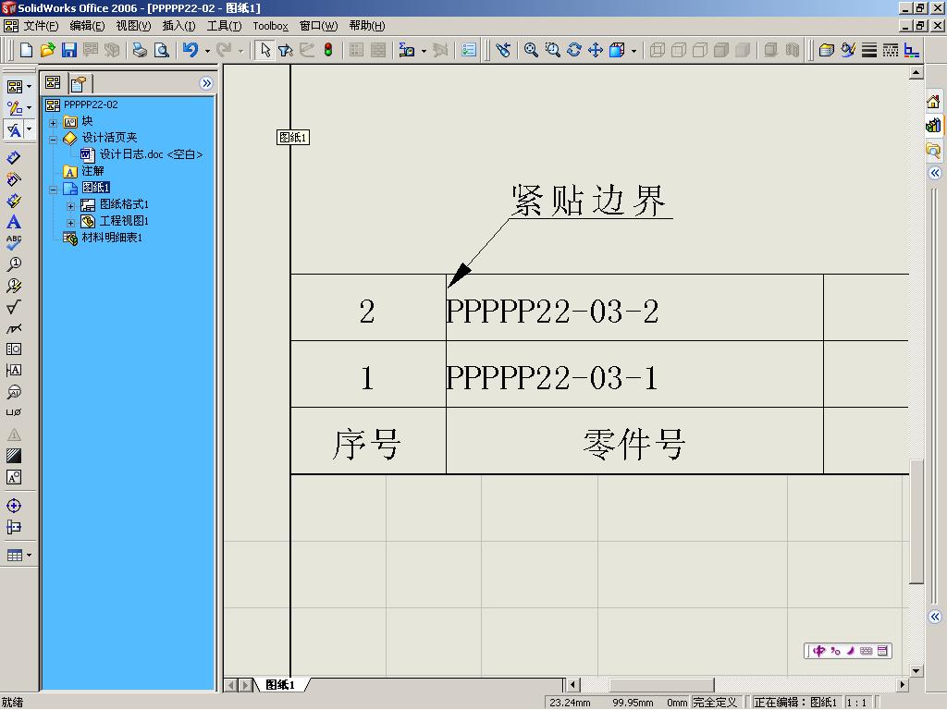This screenshot has width=947, height=710.
Task: Insert a Hole Callout
Action: click(13, 412)
